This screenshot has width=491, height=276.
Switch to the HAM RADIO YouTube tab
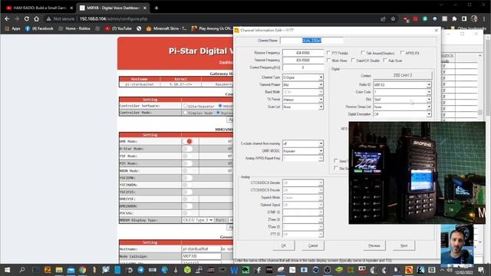(x=39, y=8)
